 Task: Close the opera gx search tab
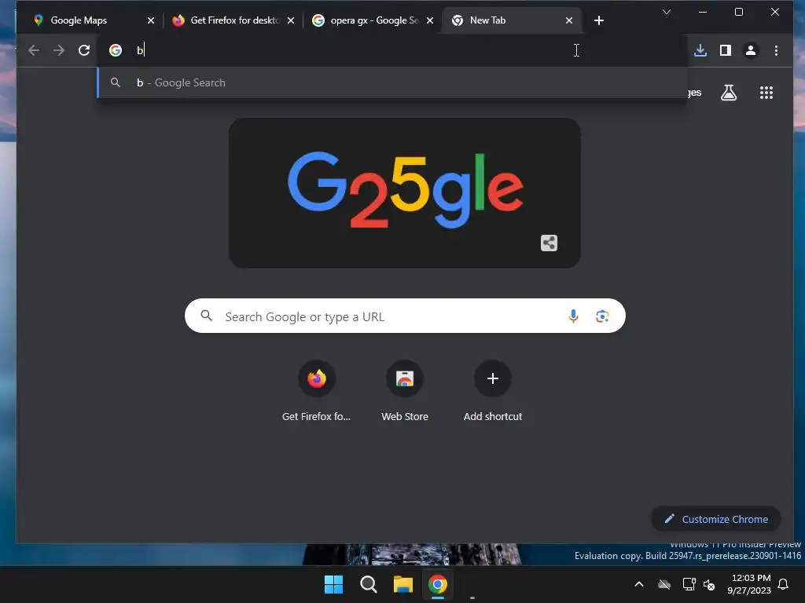coord(430,20)
